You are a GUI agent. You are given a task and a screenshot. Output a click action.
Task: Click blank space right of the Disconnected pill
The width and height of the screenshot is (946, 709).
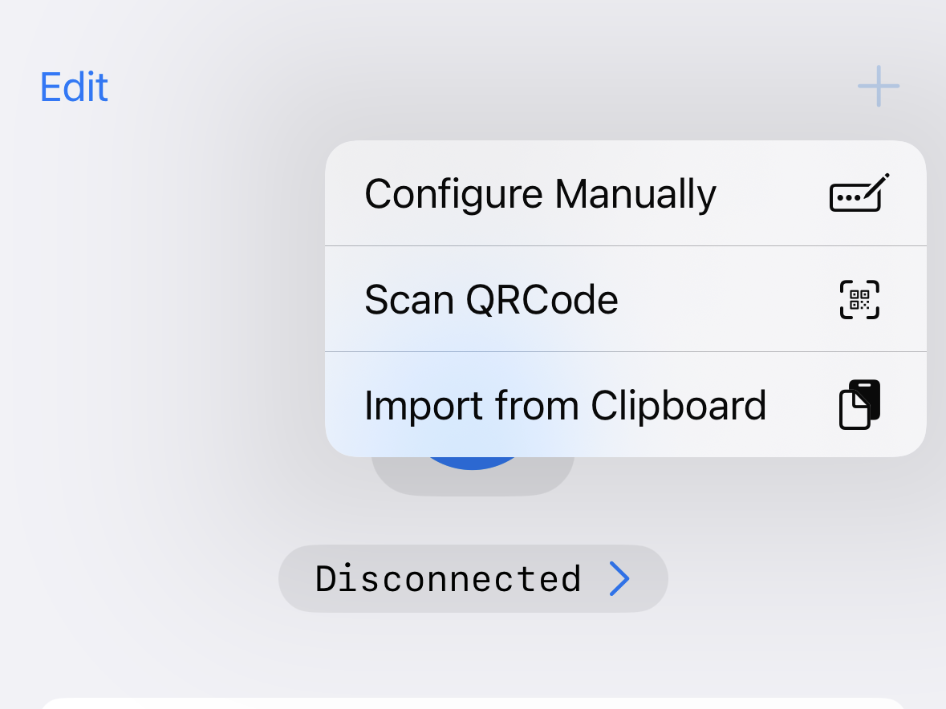pos(802,578)
